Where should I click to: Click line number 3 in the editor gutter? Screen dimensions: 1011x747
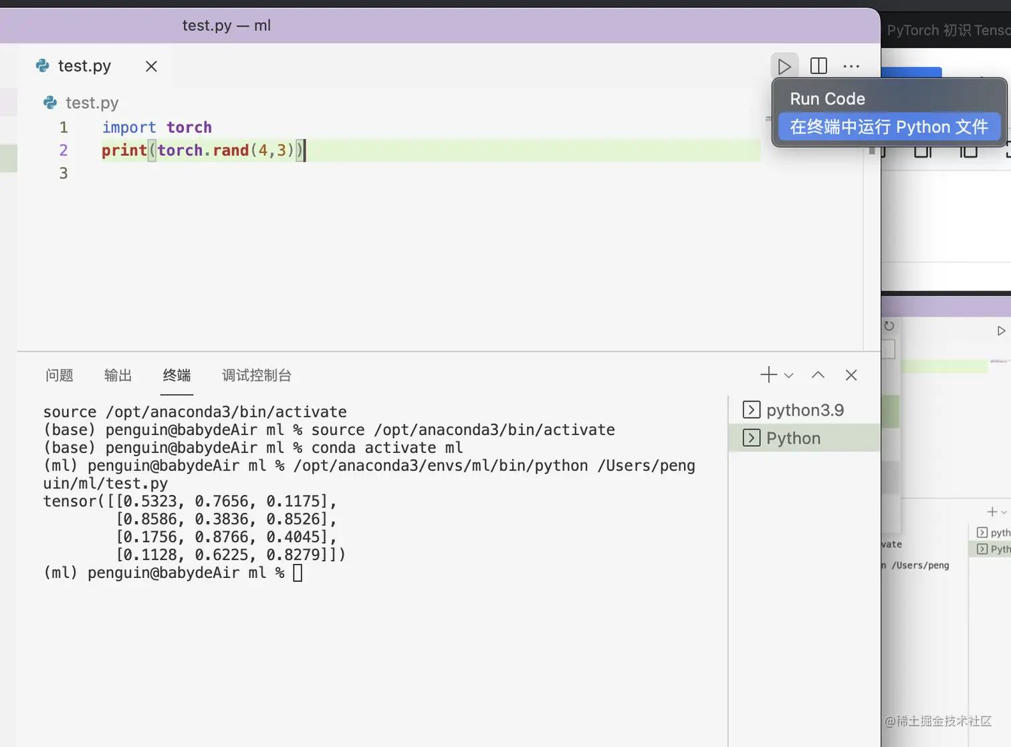64,174
